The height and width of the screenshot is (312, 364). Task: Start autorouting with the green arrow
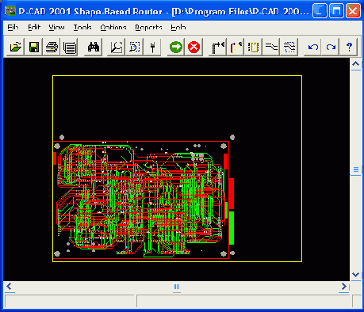(176, 48)
